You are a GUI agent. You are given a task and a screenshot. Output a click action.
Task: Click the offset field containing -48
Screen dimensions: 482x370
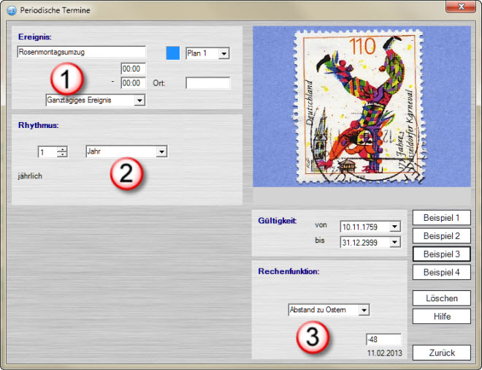(x=383, y=339)
